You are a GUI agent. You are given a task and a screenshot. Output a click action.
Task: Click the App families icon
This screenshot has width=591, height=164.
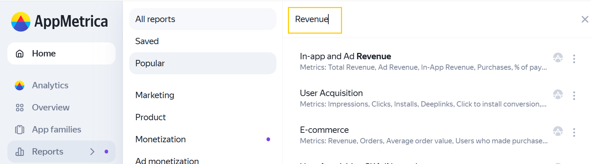coord(20,130)
